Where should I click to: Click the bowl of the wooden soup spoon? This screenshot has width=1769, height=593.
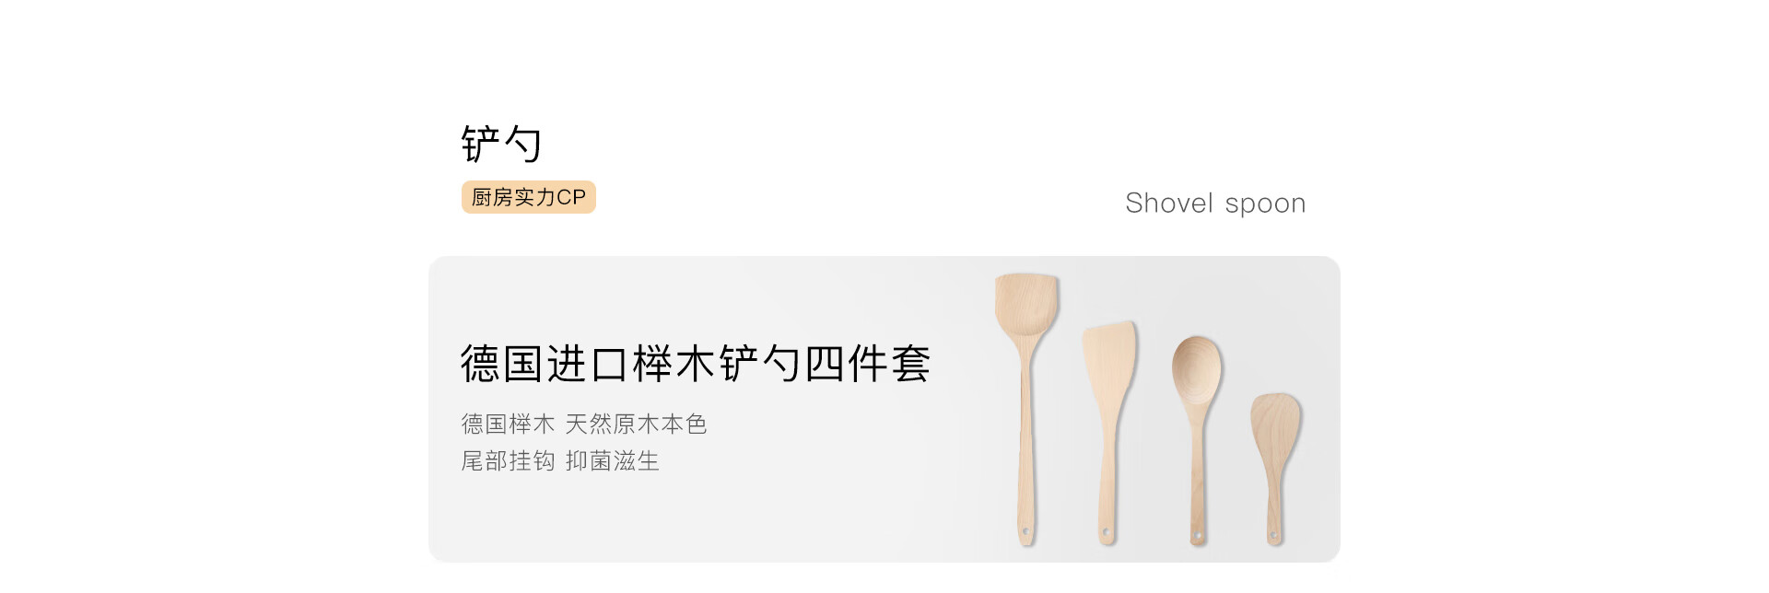pos(1197,368)
